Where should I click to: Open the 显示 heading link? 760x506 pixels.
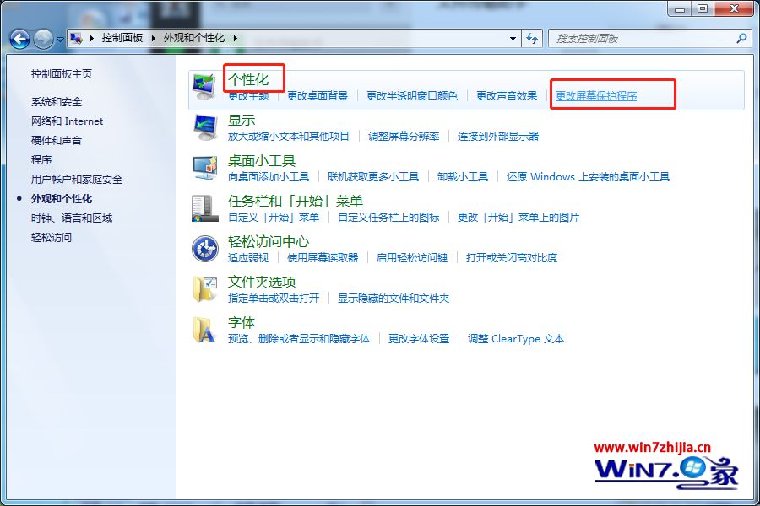242,120
